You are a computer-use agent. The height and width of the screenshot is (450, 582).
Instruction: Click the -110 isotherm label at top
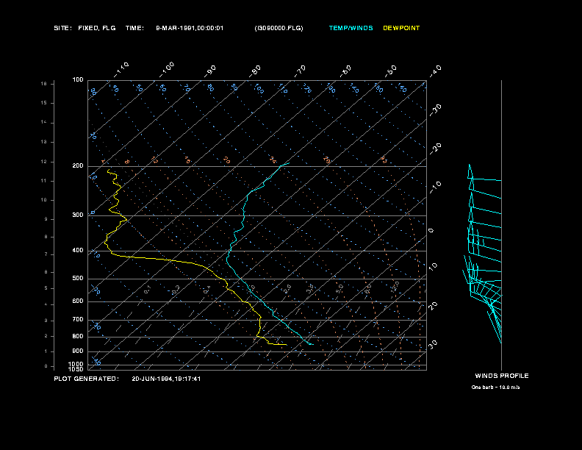[x=121, y=70]
